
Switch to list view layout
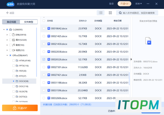pyautogui.click(x=100, y=13)
